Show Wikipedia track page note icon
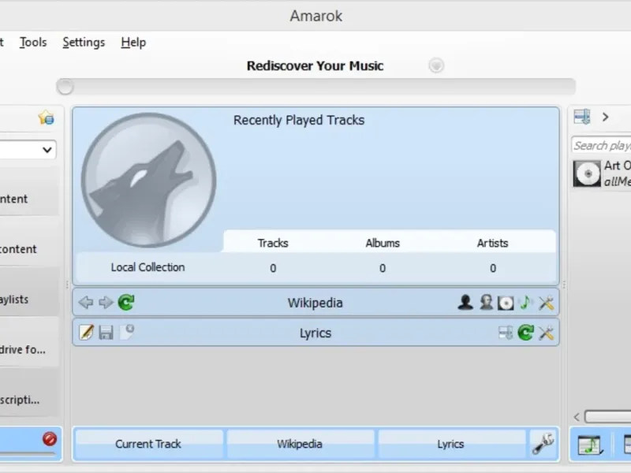This screenshot has height=473, width=631. tap(525, 302)
